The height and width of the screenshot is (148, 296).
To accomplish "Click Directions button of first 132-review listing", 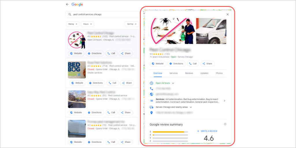I will click(x=95, y=53).
